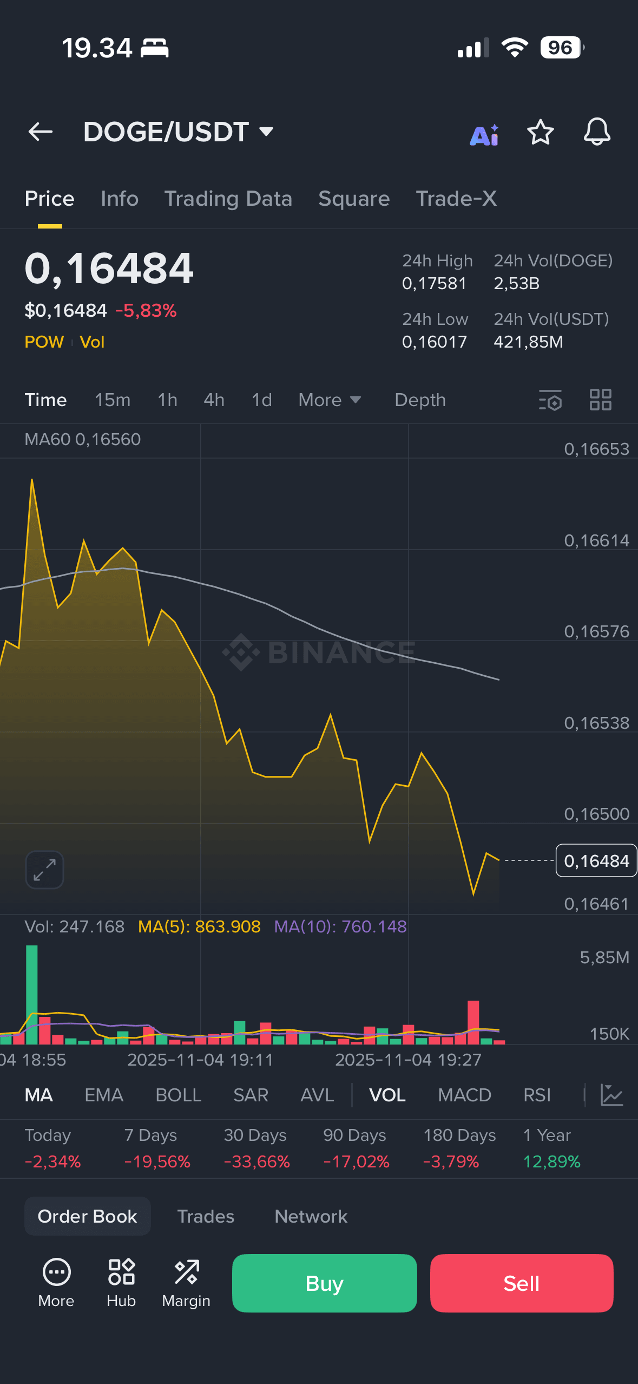Tap the -5,83% price change
638x1384 pixels.
click(146, 310)
